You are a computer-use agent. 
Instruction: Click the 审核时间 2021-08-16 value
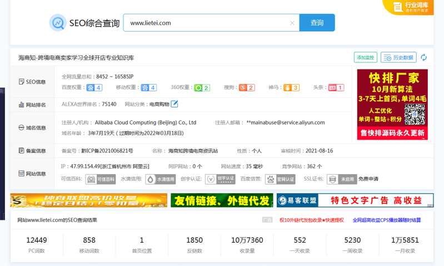(319, 151)
